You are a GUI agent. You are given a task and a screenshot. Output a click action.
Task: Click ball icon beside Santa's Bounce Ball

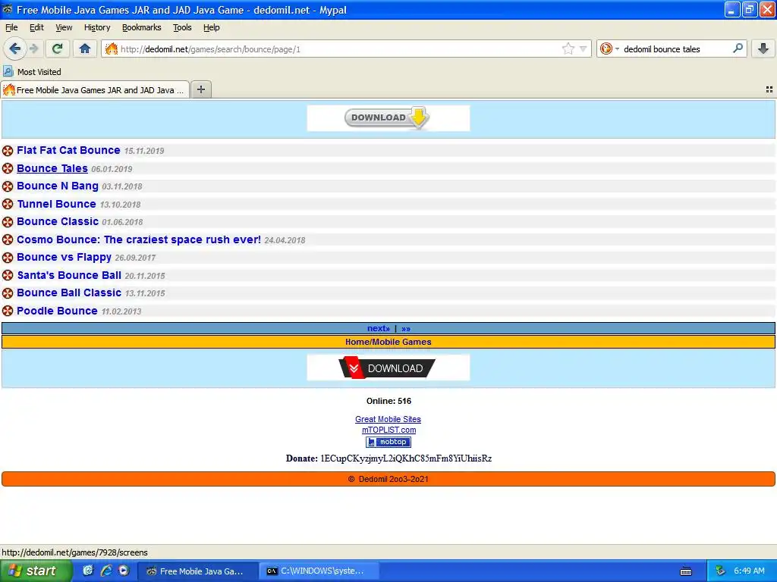click(8, 275)
